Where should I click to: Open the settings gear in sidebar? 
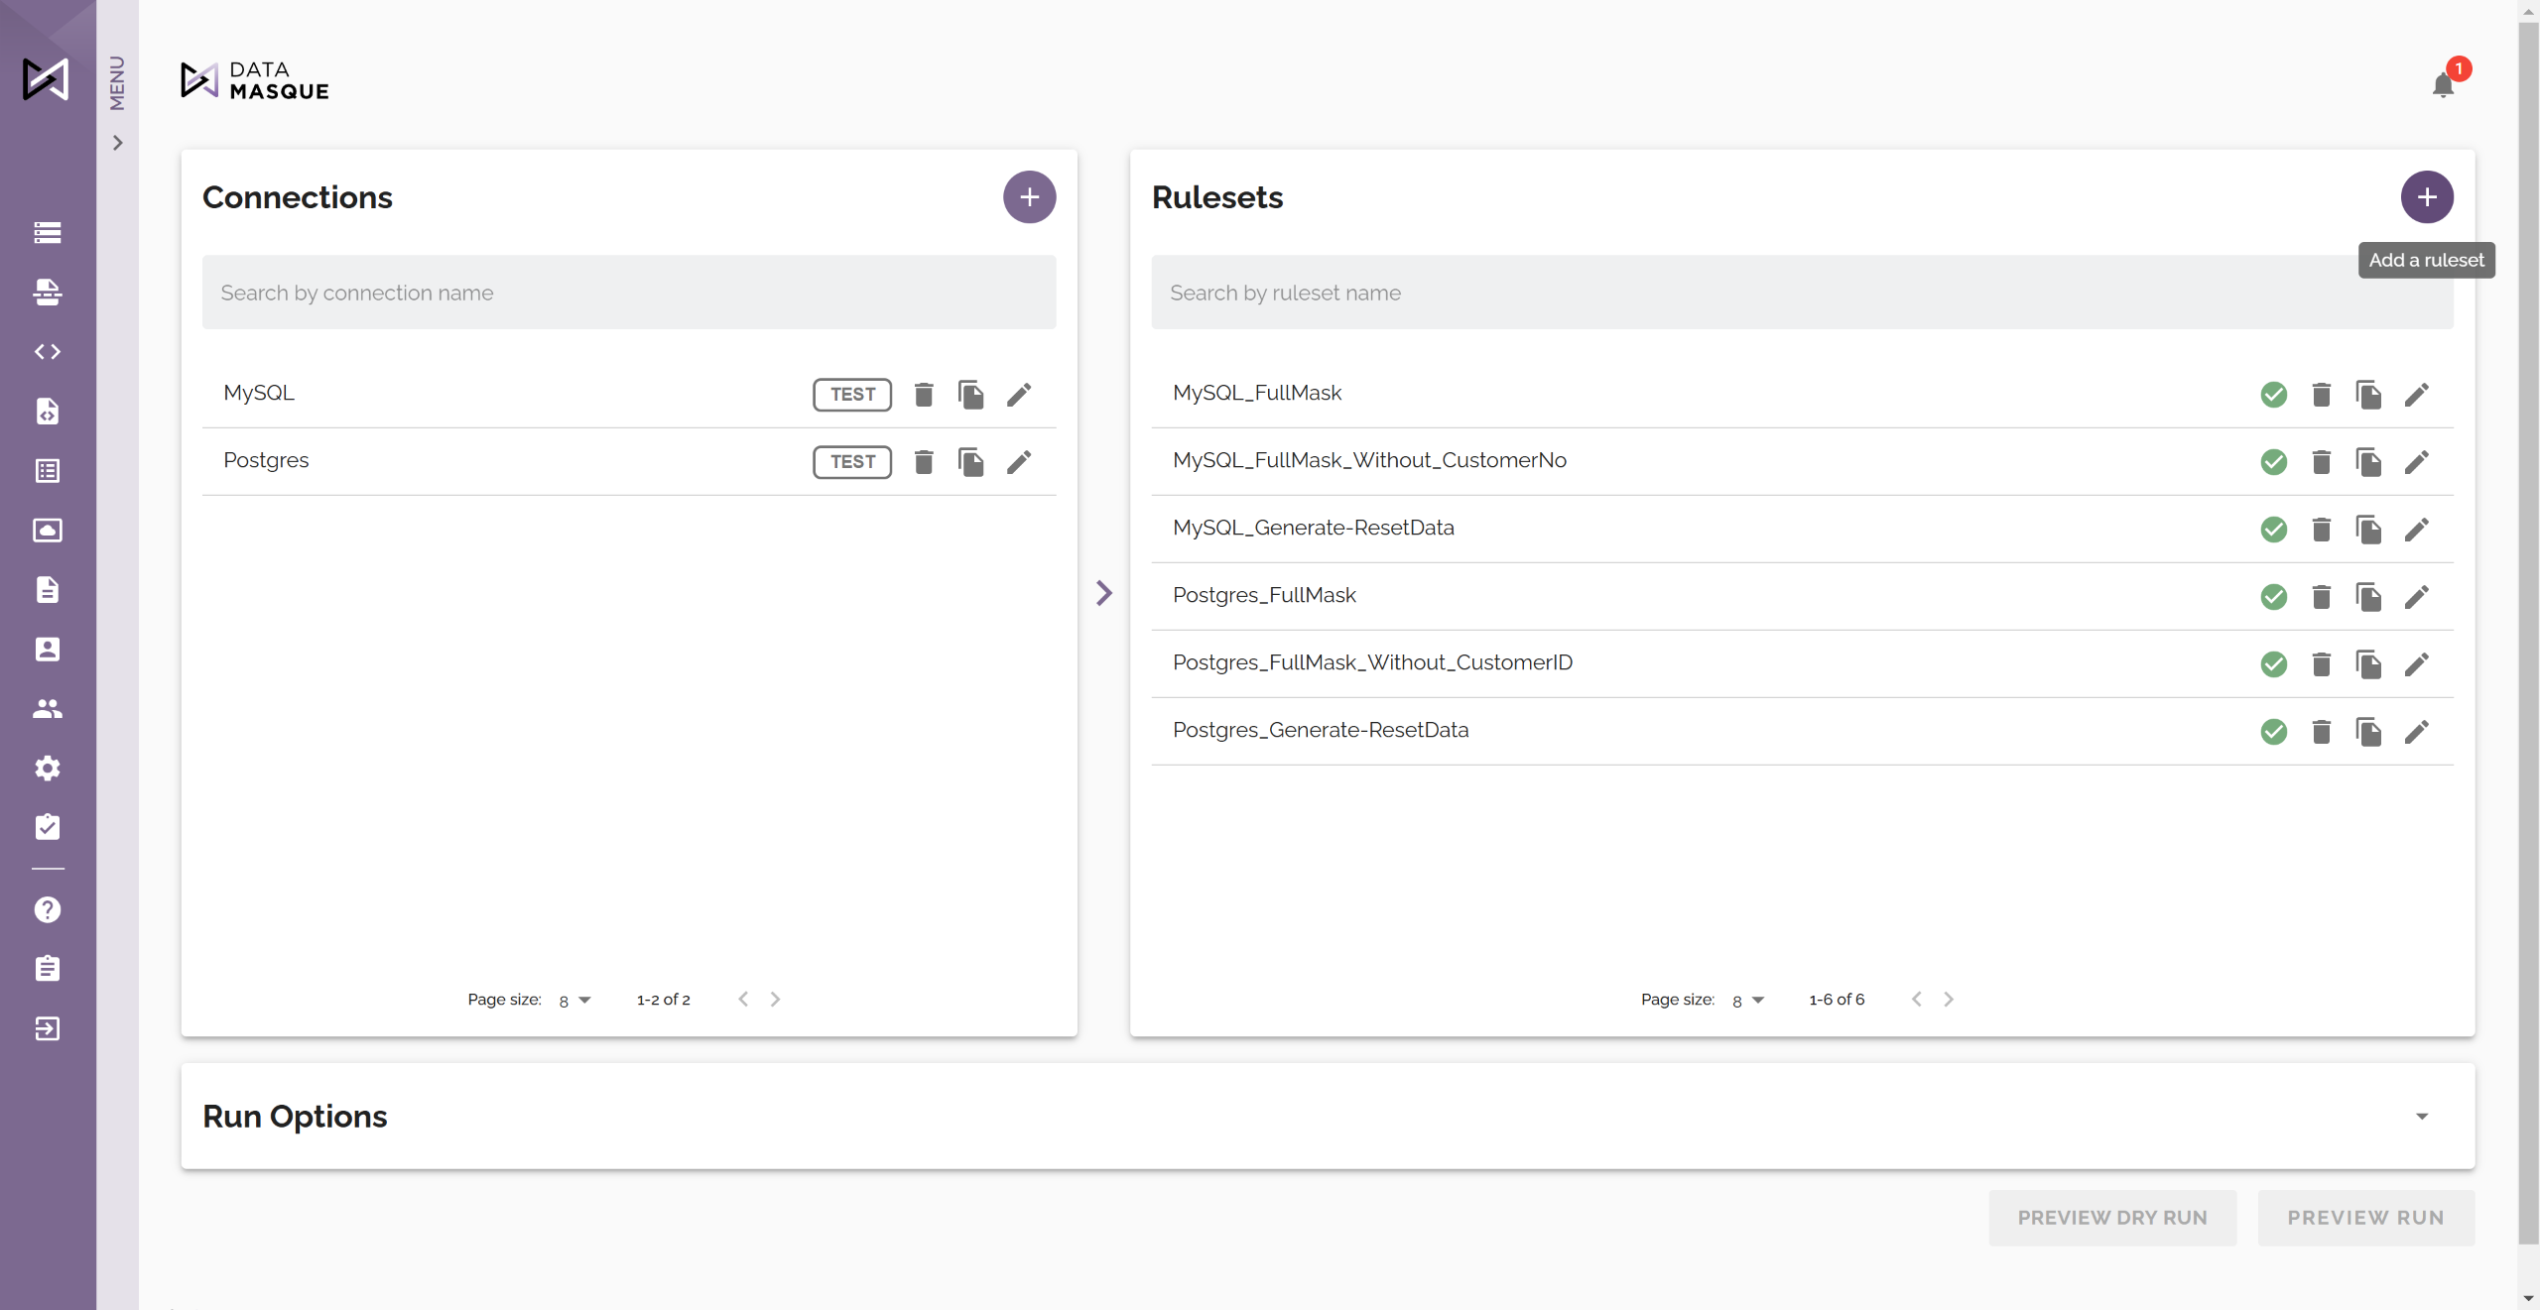(x=48, y=769)
